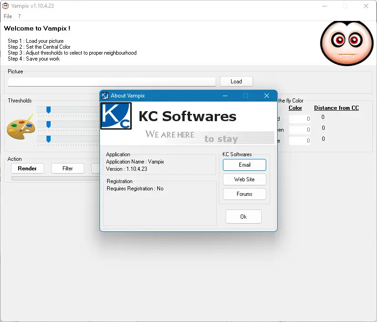Screen dimensions: 377x322
Task: Click 'Step 4 : Save your work' text
Action: click(34, 59)
